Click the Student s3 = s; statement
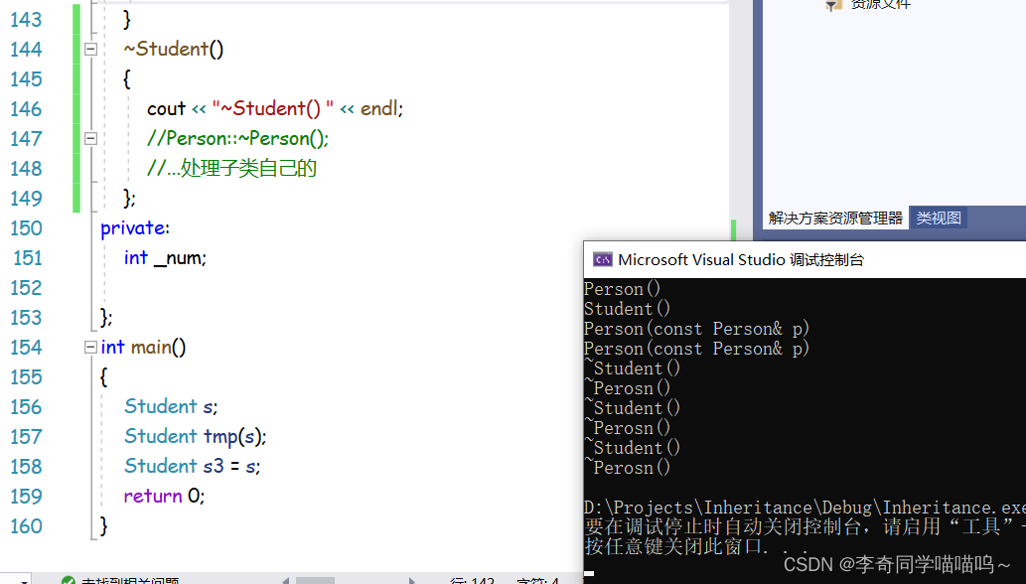Viewport: 1026px width, 584px height. coord(193,466)
